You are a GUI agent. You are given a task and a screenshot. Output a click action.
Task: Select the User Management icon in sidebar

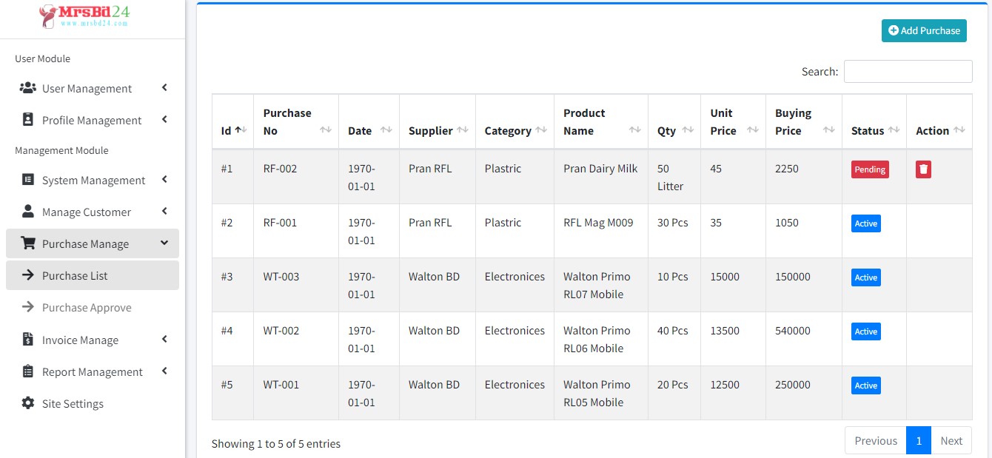pos(27,88)
